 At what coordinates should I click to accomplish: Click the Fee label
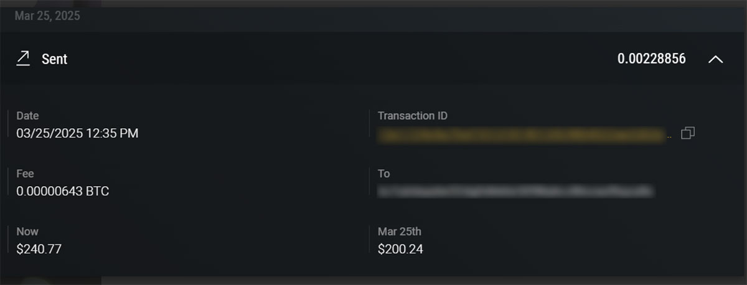click(25, 174)
